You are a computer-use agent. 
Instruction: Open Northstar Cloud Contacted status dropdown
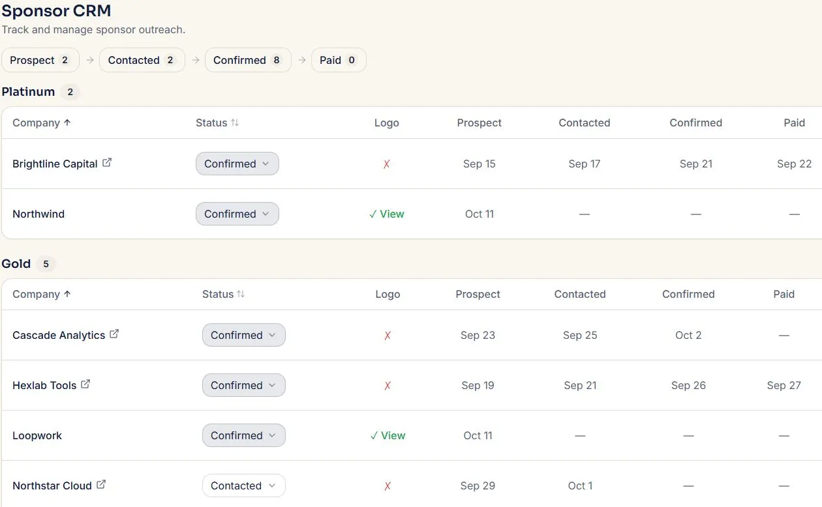click(244, 485)
